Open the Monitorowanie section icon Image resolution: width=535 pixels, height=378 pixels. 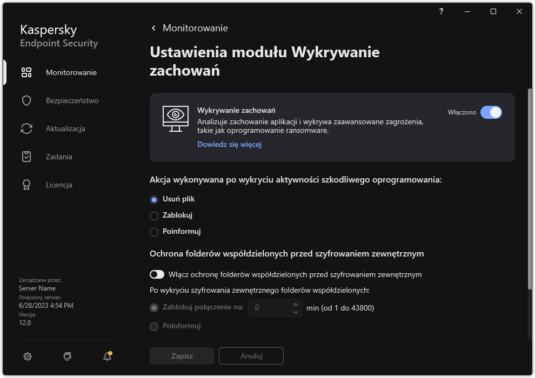point(26,72)
